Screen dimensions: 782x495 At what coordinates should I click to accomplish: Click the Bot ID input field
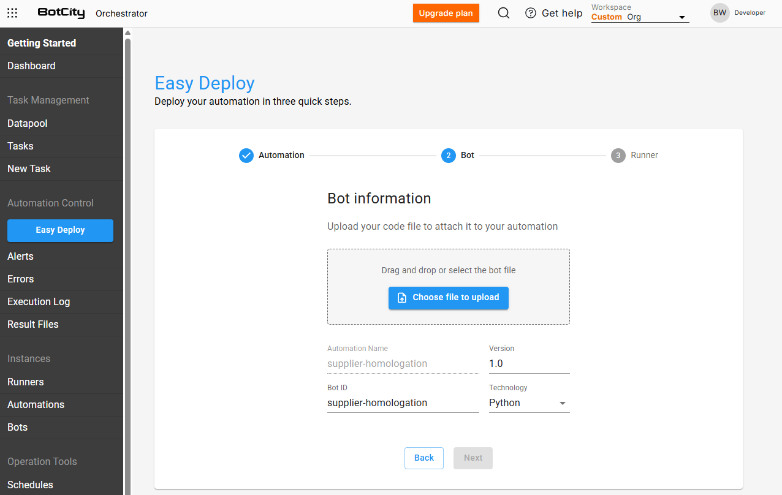pyautogui.click(x=403, y=403)
